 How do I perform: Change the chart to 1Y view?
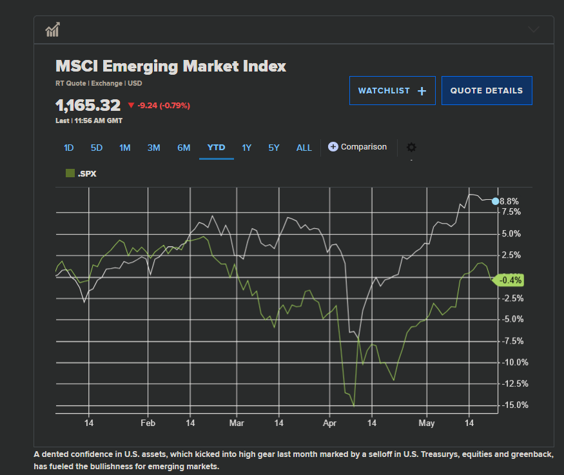(247, 148)
